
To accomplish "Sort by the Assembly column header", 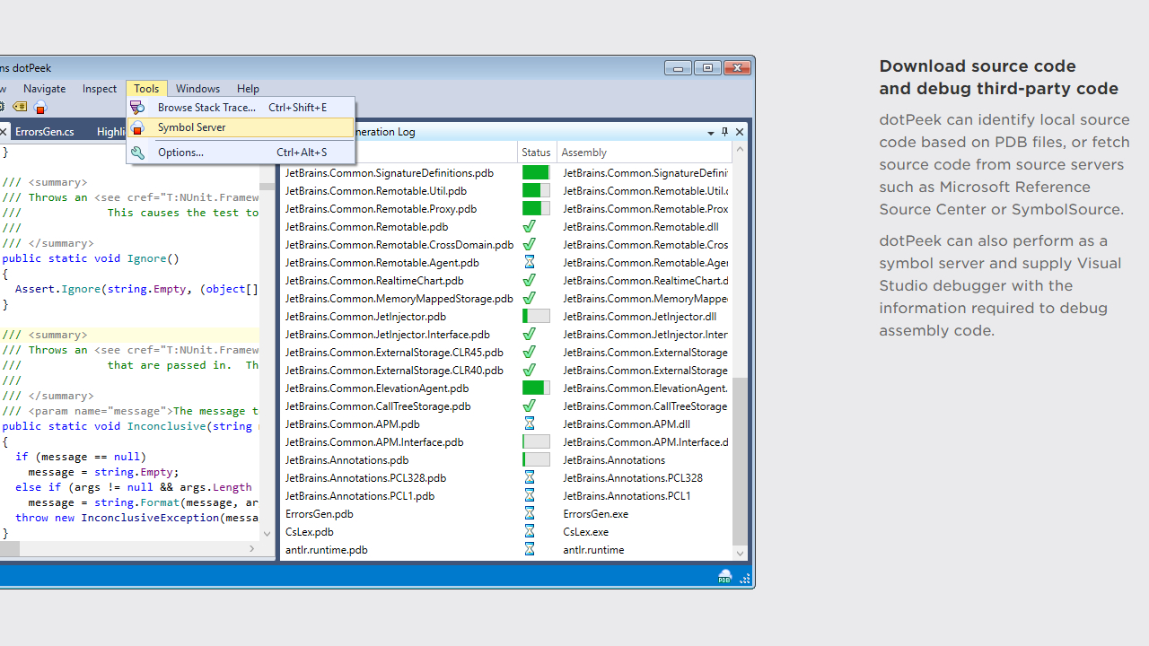I will point(583,153).
